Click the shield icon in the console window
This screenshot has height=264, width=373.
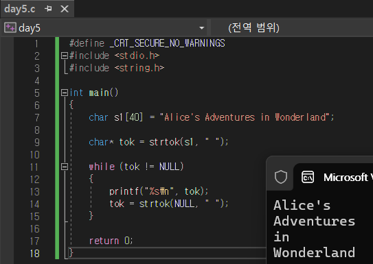(281, 177)
